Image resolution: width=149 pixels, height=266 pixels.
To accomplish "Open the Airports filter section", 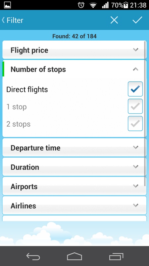I will 74,186.
